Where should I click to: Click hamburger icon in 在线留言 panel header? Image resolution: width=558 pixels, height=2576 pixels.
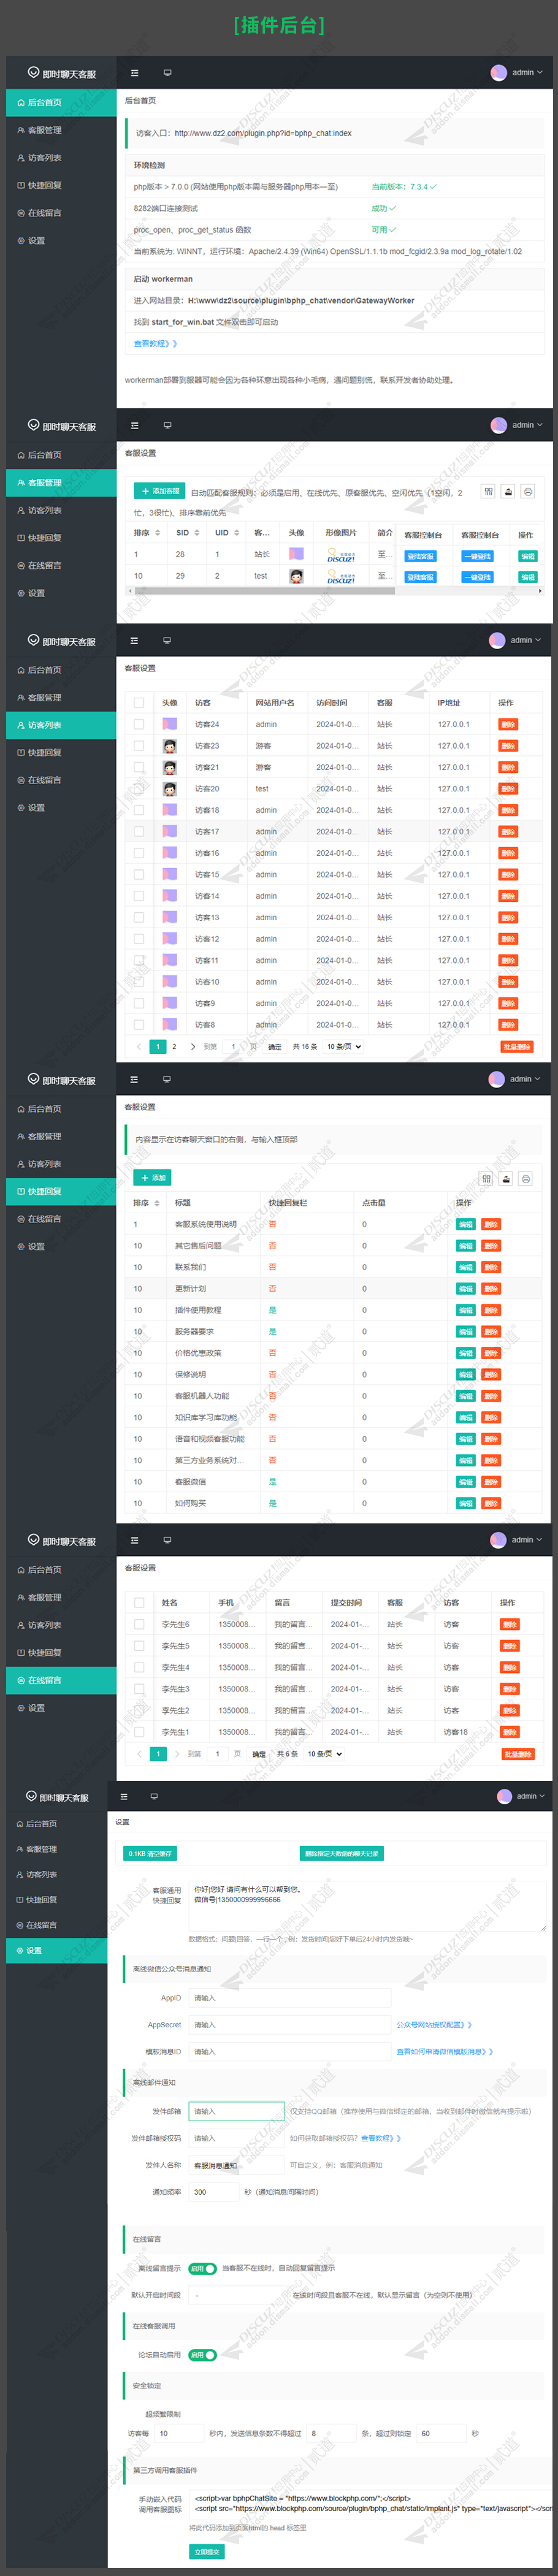pyautogui.click(x=135, y=1540)
